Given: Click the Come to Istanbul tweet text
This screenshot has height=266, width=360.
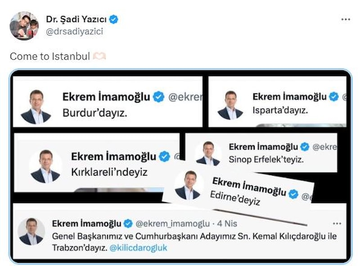Looking at the screenshot, I should [x=50, y=56].
